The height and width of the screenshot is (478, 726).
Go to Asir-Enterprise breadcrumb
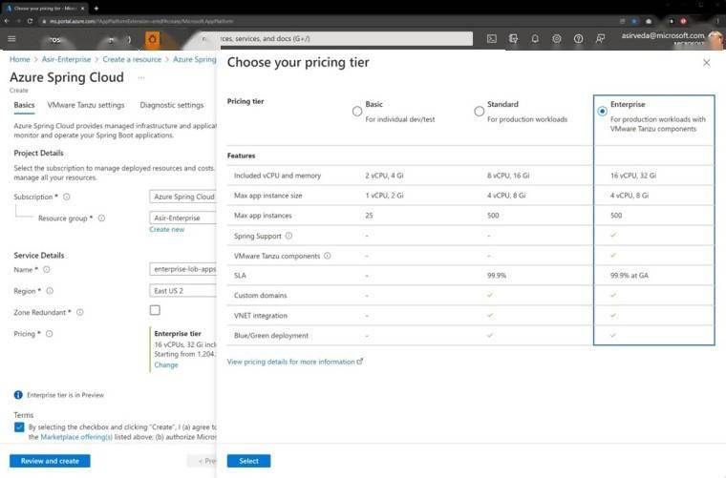click(66, 59)
